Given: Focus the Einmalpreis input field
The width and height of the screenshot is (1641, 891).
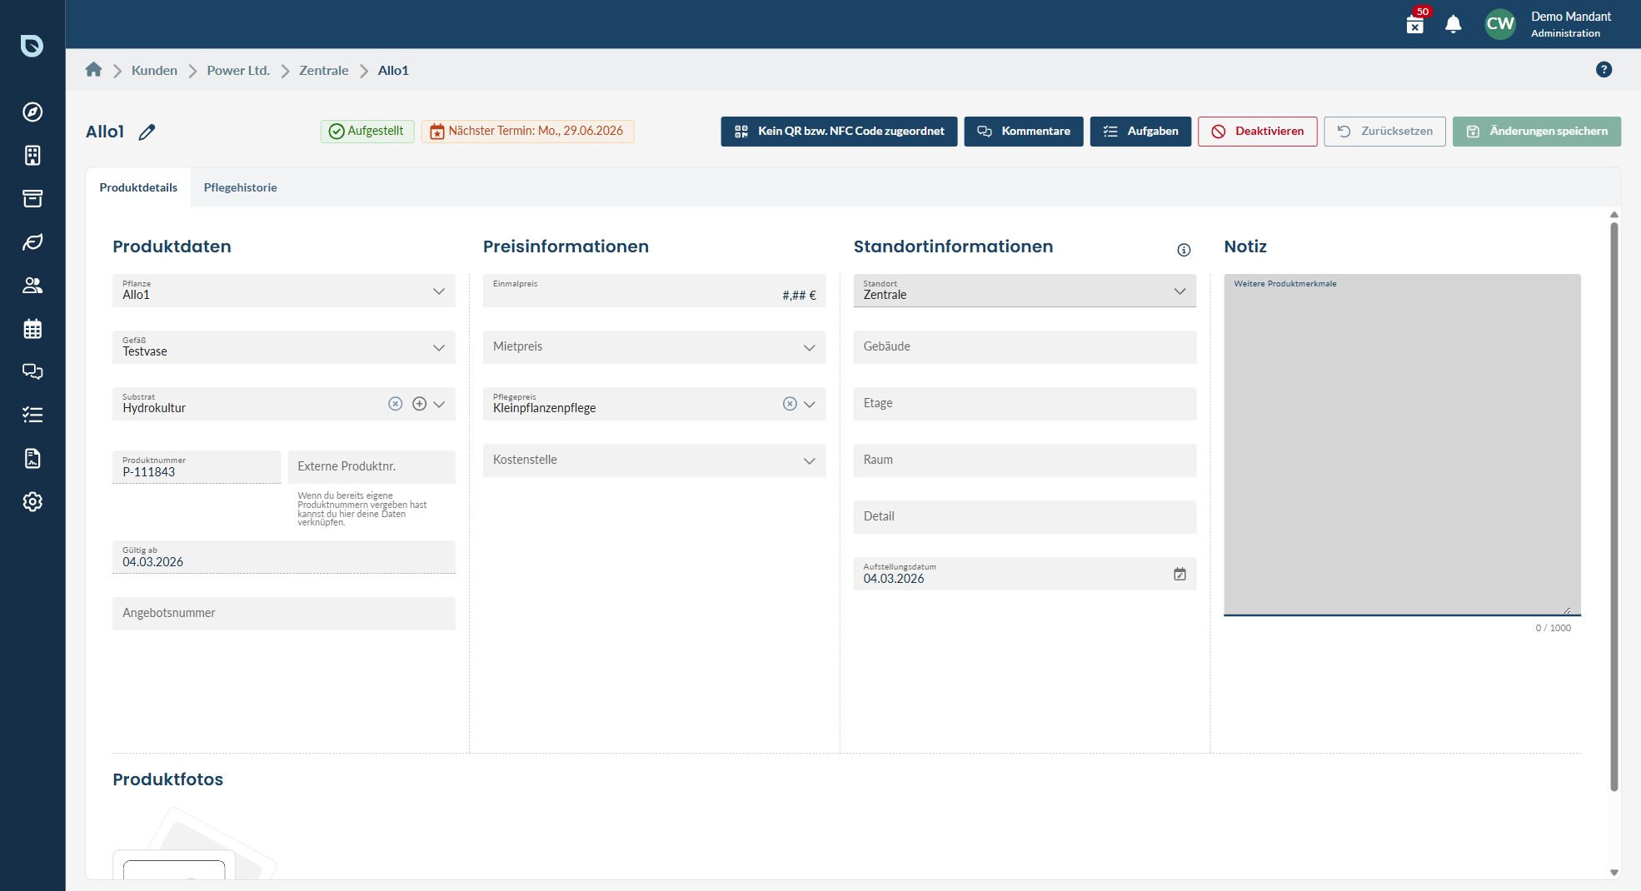Looking at the screenshot, I should tap(654, 291).
